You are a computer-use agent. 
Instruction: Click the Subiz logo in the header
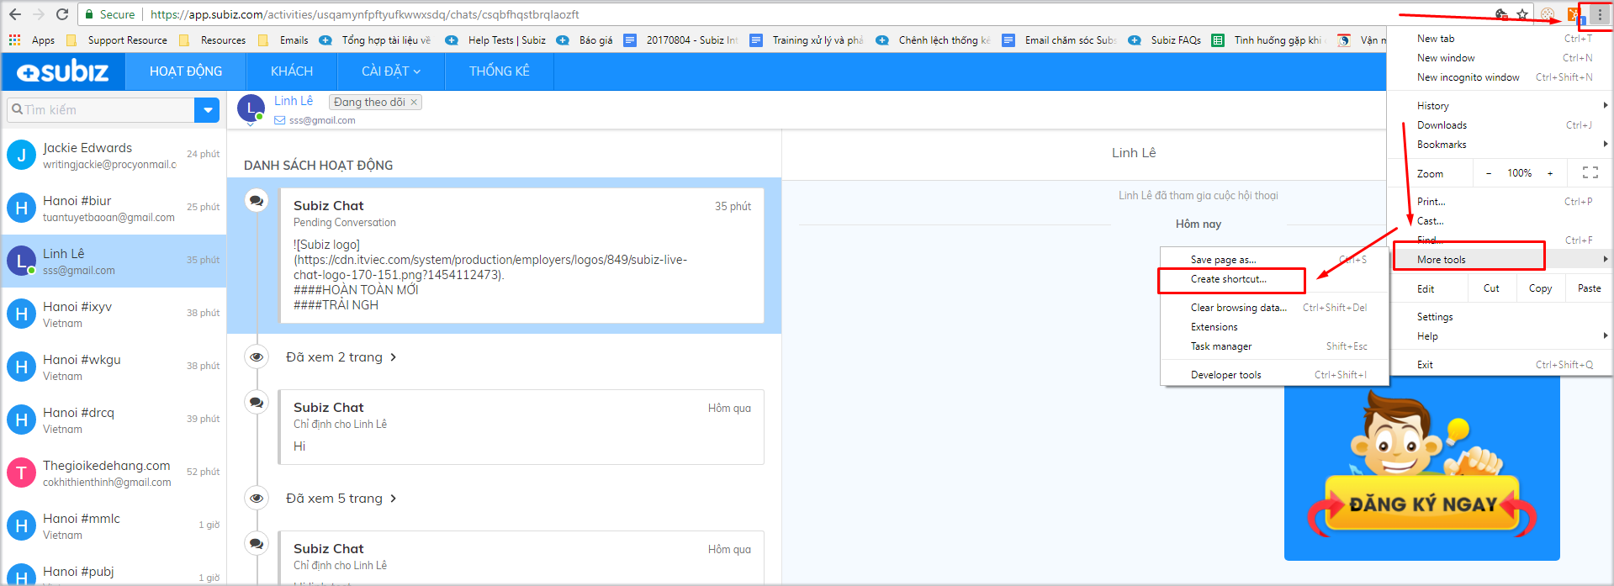coord(63,71)
